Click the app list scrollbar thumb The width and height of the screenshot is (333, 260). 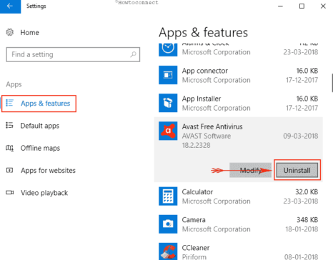332,83
